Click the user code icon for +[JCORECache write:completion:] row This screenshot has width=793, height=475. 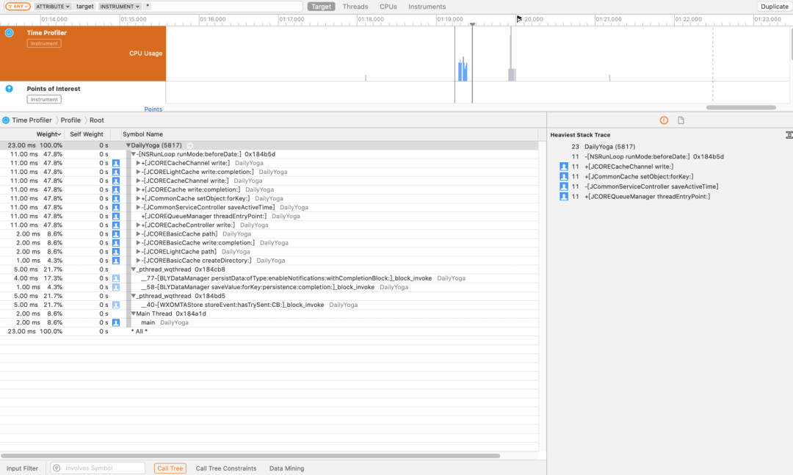coord(116,189)
